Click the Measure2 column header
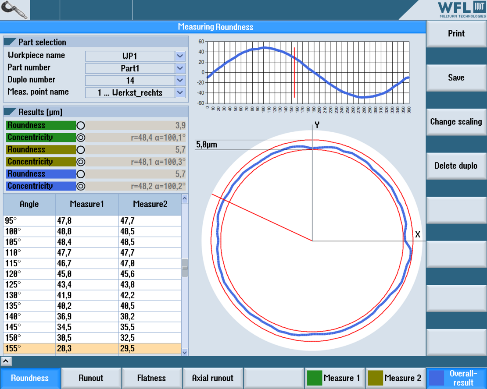Viewport: 487px width, 389px height. click(150, 205)
